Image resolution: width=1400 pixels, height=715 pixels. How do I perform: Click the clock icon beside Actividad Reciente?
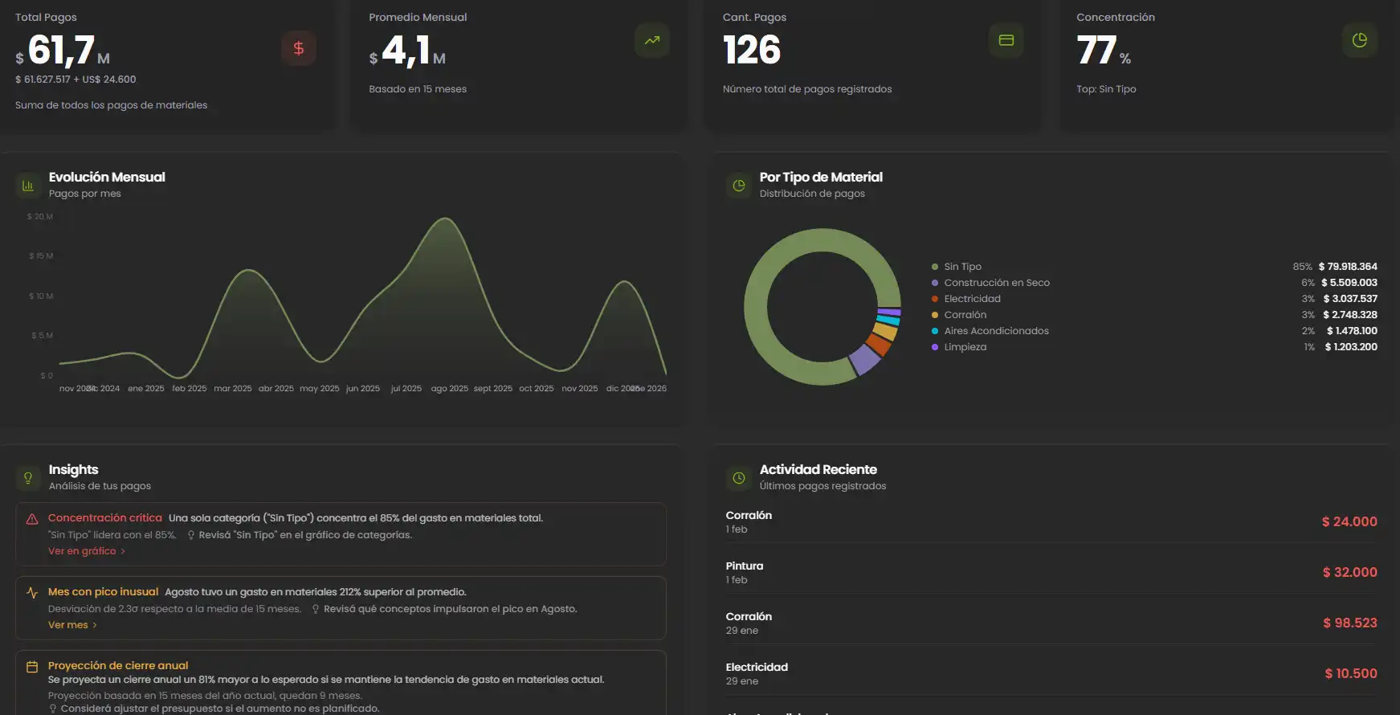(739, 478)
